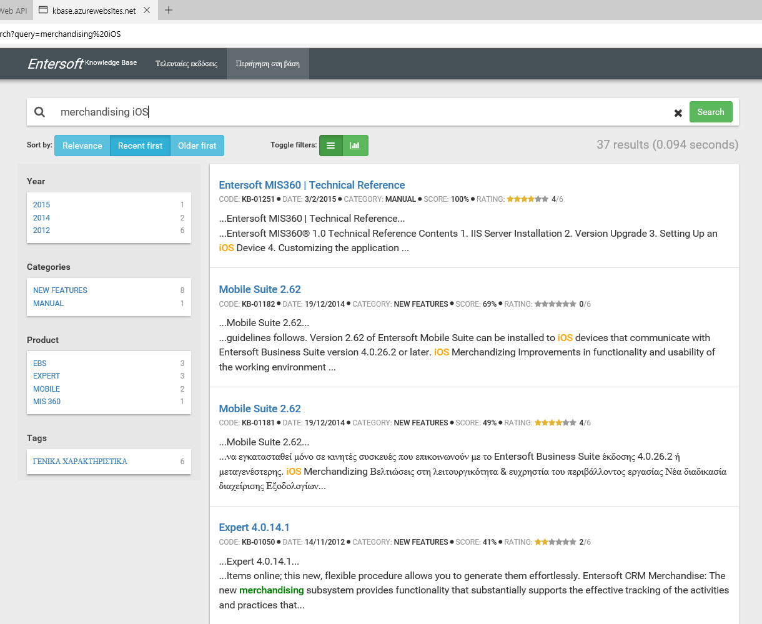Sort results by Relevance
The height and width of the screenshot is (624, 762).
82,146
